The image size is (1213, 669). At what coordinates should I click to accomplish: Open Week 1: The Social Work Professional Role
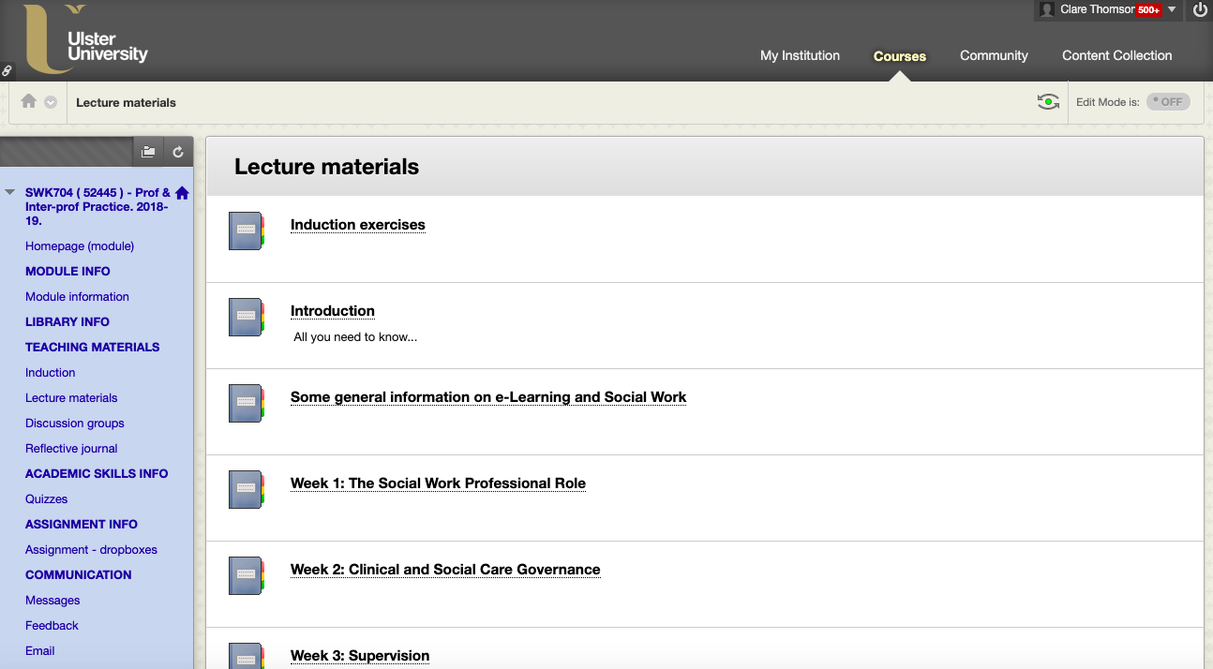point(438,483)
